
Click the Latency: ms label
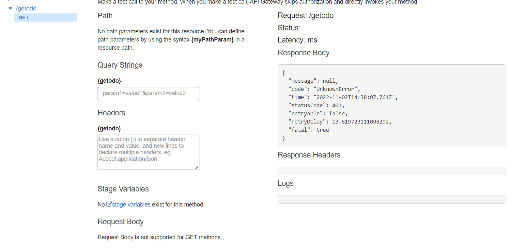point(297,40)
